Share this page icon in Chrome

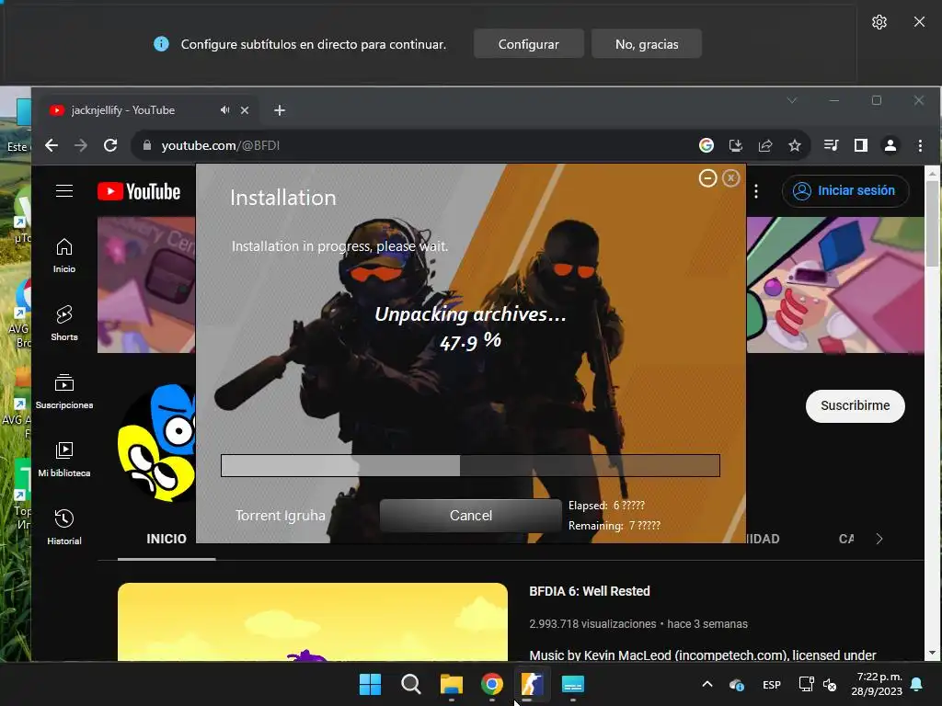[764, 145]
